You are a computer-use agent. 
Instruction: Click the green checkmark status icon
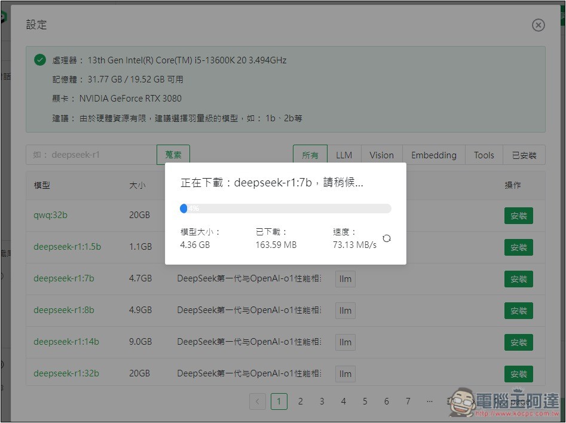(x=39, y=60)
